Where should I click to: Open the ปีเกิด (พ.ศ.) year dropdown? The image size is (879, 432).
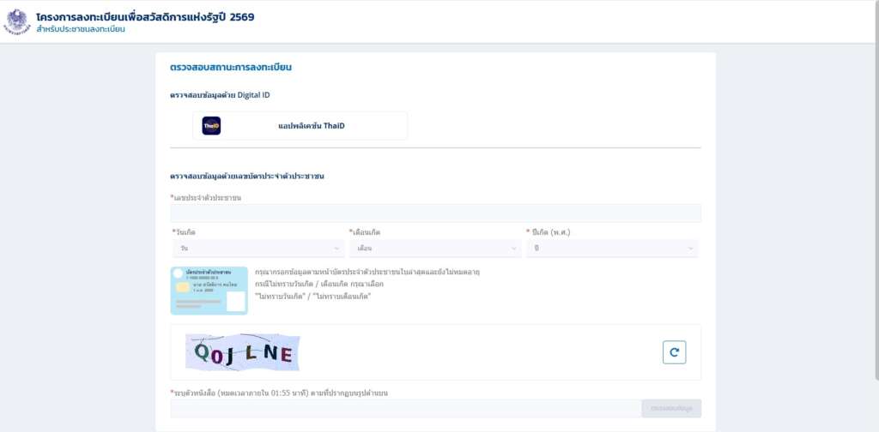pyautogui.click(x=612, y=249)
